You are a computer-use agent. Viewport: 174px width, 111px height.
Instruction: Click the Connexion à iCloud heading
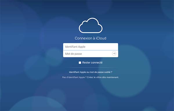[90, 38]
